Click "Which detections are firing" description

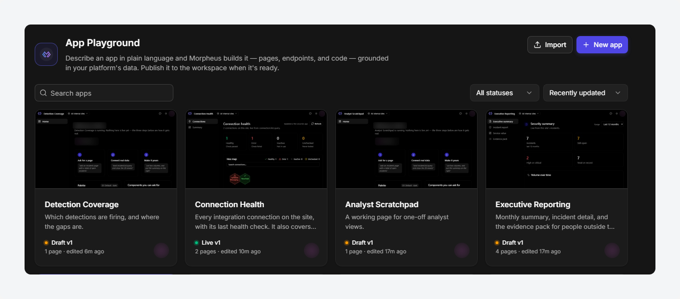click(x=102, y=222)
